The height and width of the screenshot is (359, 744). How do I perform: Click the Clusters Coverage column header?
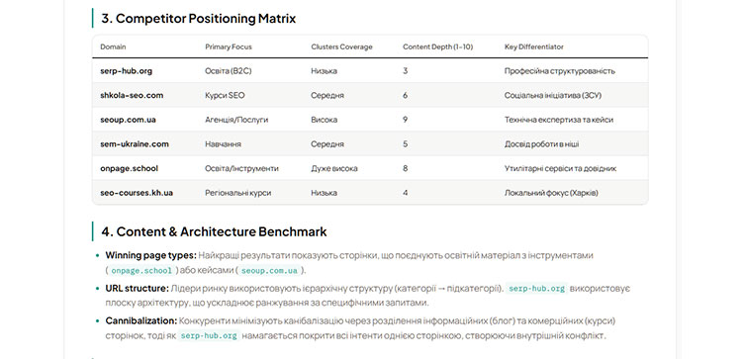point(341,46)
